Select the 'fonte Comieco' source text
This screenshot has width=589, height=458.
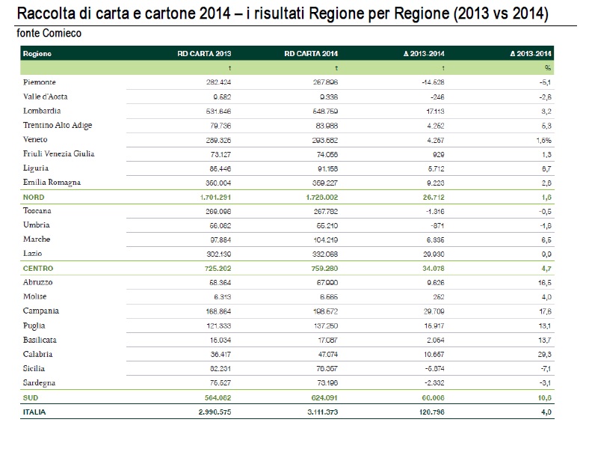[x=49, y=34]
